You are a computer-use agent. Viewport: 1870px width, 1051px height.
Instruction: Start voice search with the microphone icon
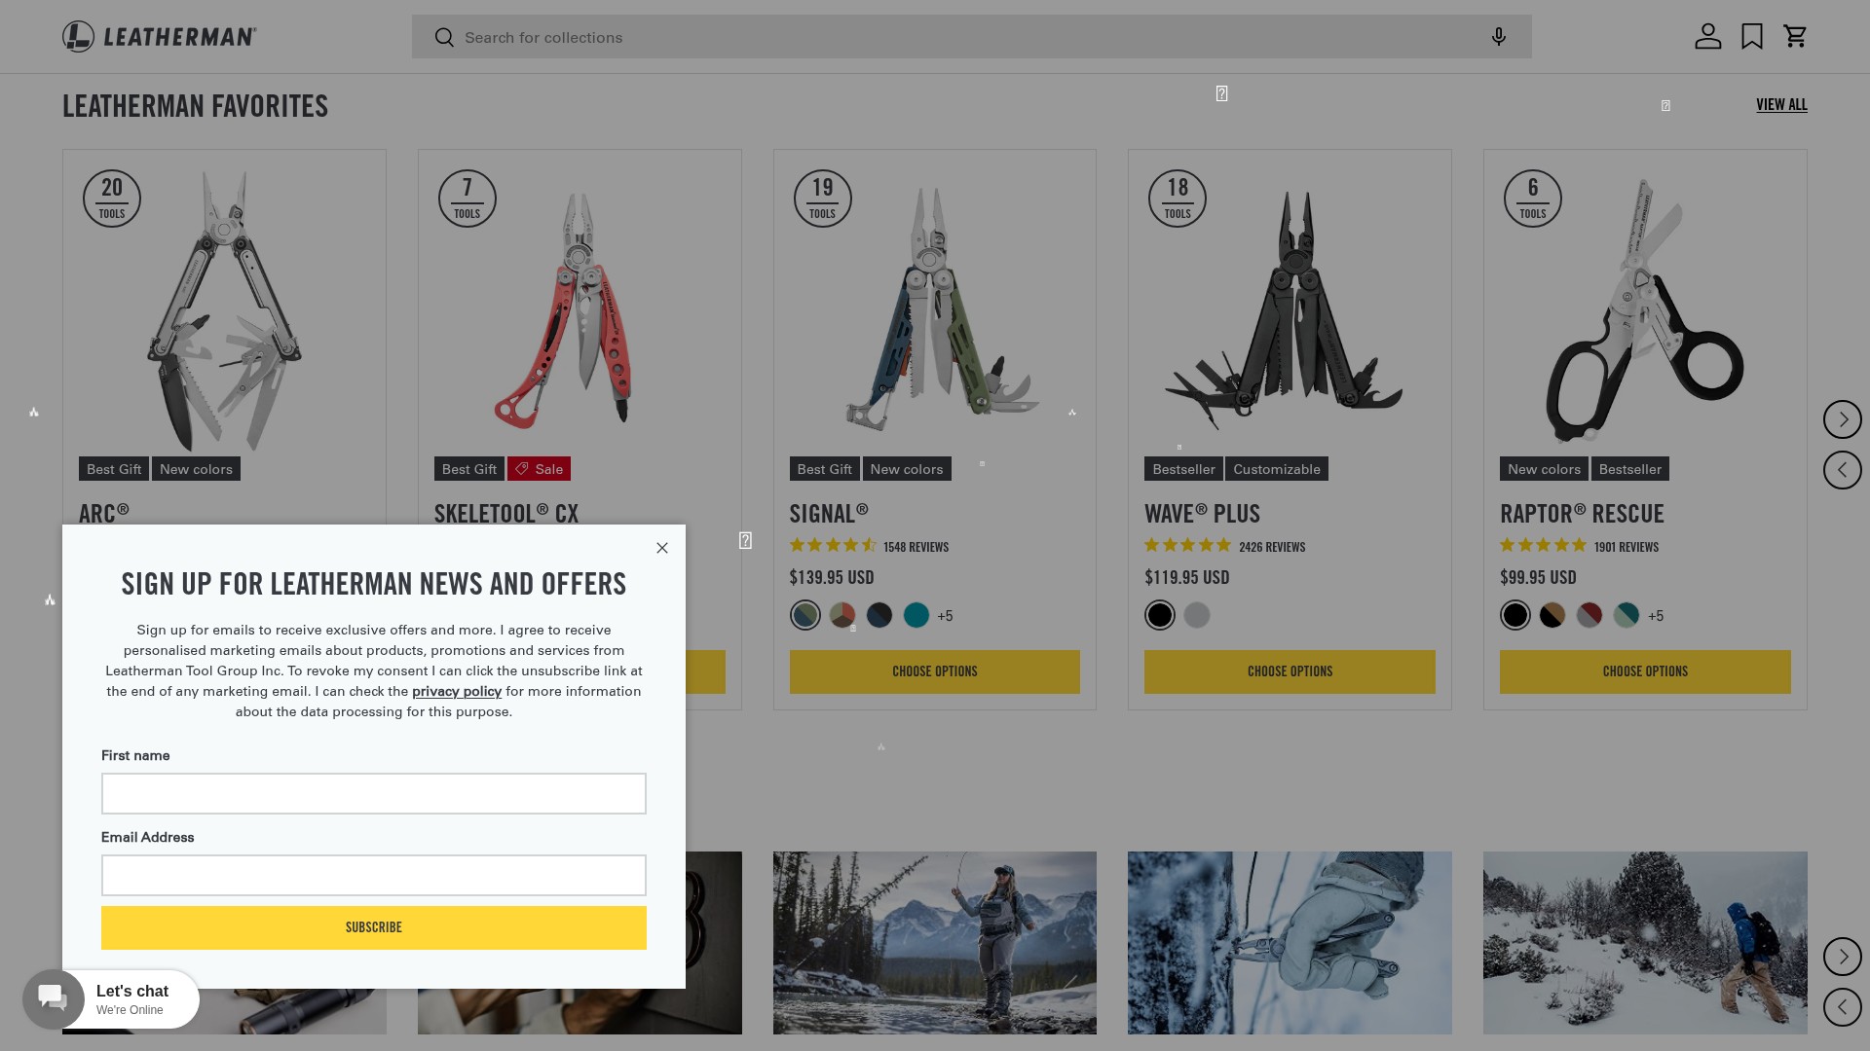1498,37
